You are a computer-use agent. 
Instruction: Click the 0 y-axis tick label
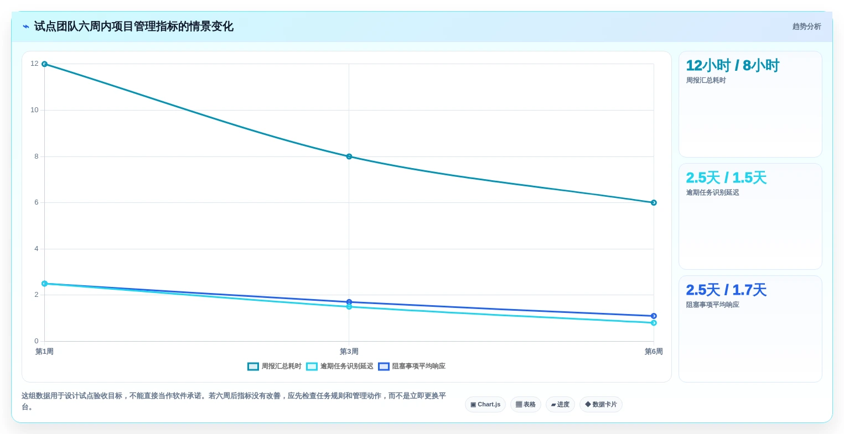pyautogui.click(x=37, y=342)
